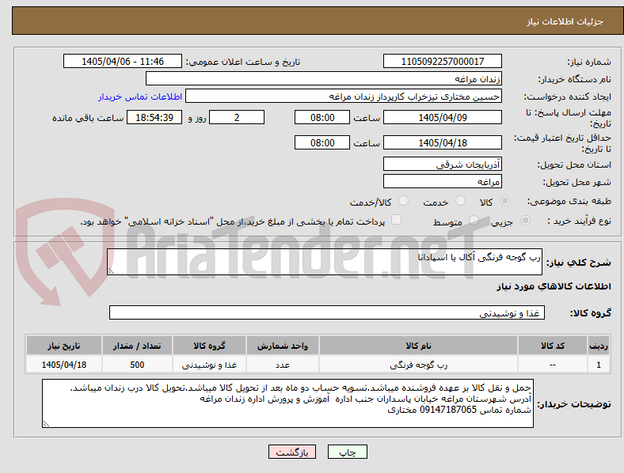
Task: Click the غذا و نوشیدنی goods group field
Action: 327,312
